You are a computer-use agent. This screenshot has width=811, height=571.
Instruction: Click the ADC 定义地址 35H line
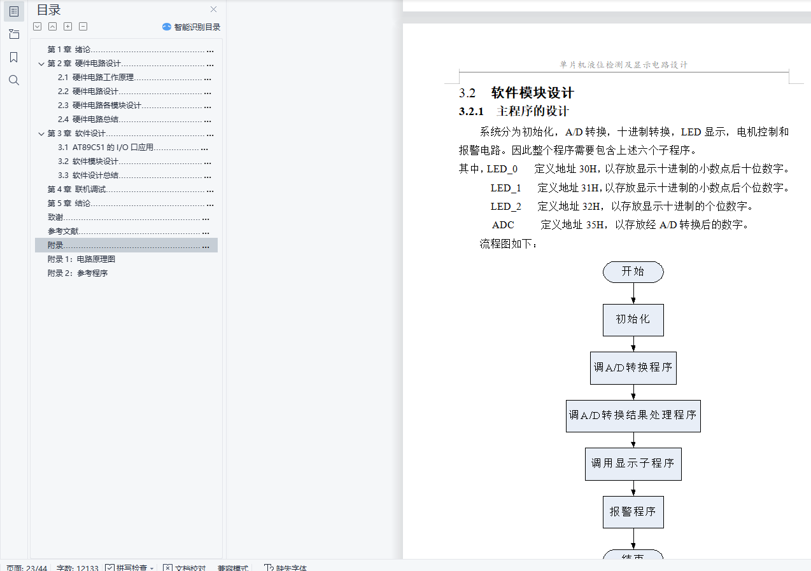(x=621, y=225)
